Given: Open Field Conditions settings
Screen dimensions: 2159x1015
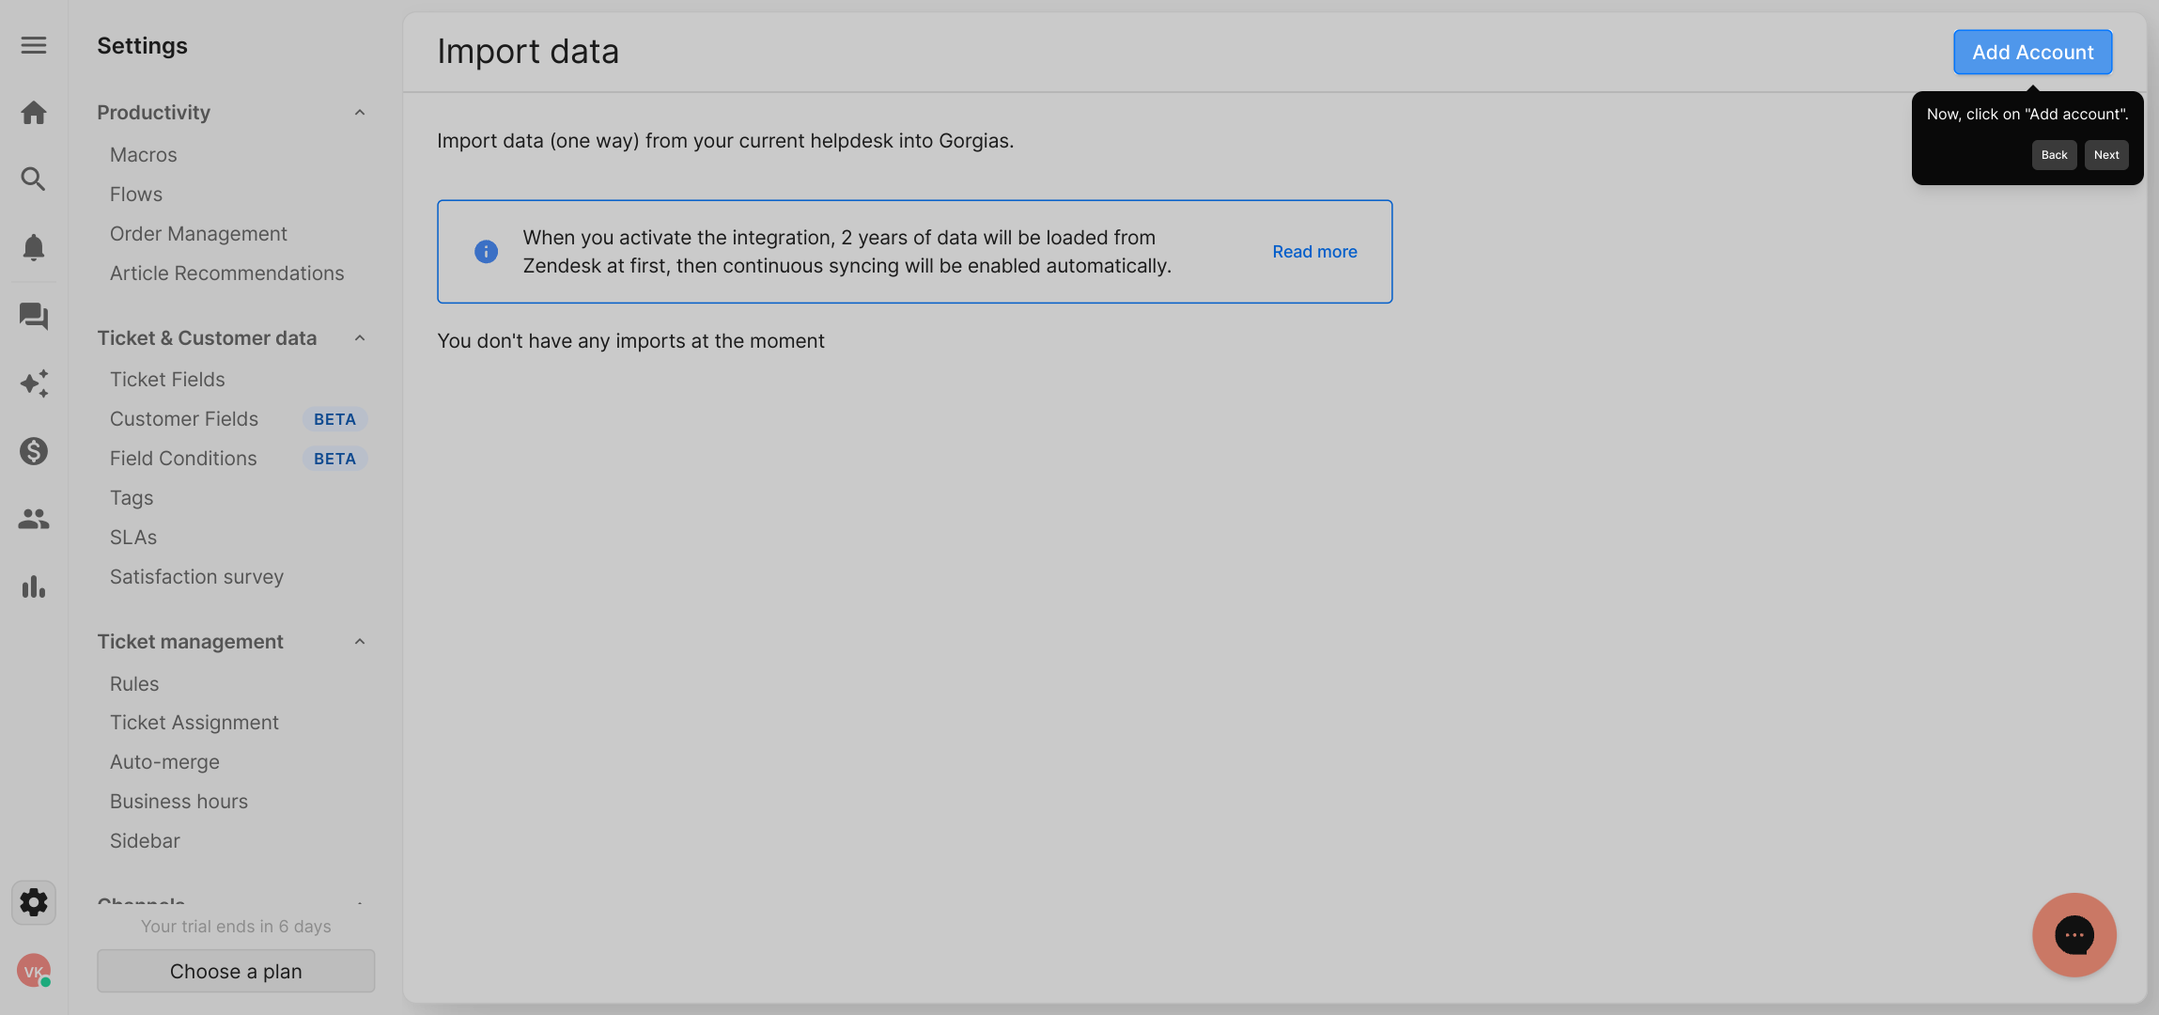Looking at the screenshot, I should (x=183, y=459).
